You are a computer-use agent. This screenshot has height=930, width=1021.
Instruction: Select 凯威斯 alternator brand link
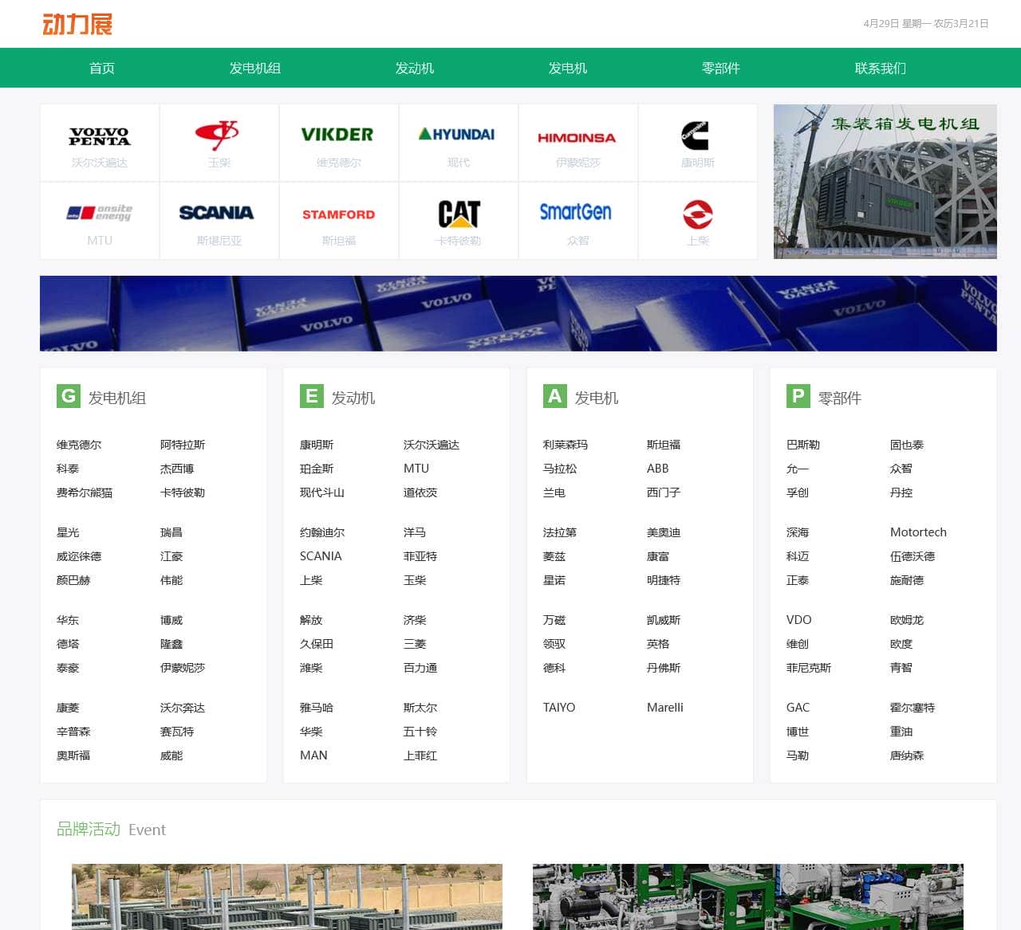click(664, 620)
